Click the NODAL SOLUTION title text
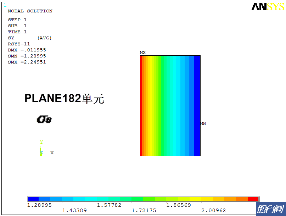This screenshot has height=216, width=286. pos(30,11)
